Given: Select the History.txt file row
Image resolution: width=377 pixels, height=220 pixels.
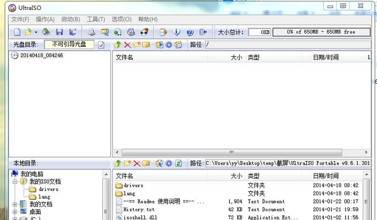Looking at the screenshot, I should pyautogui.click(x=238, y=210).
